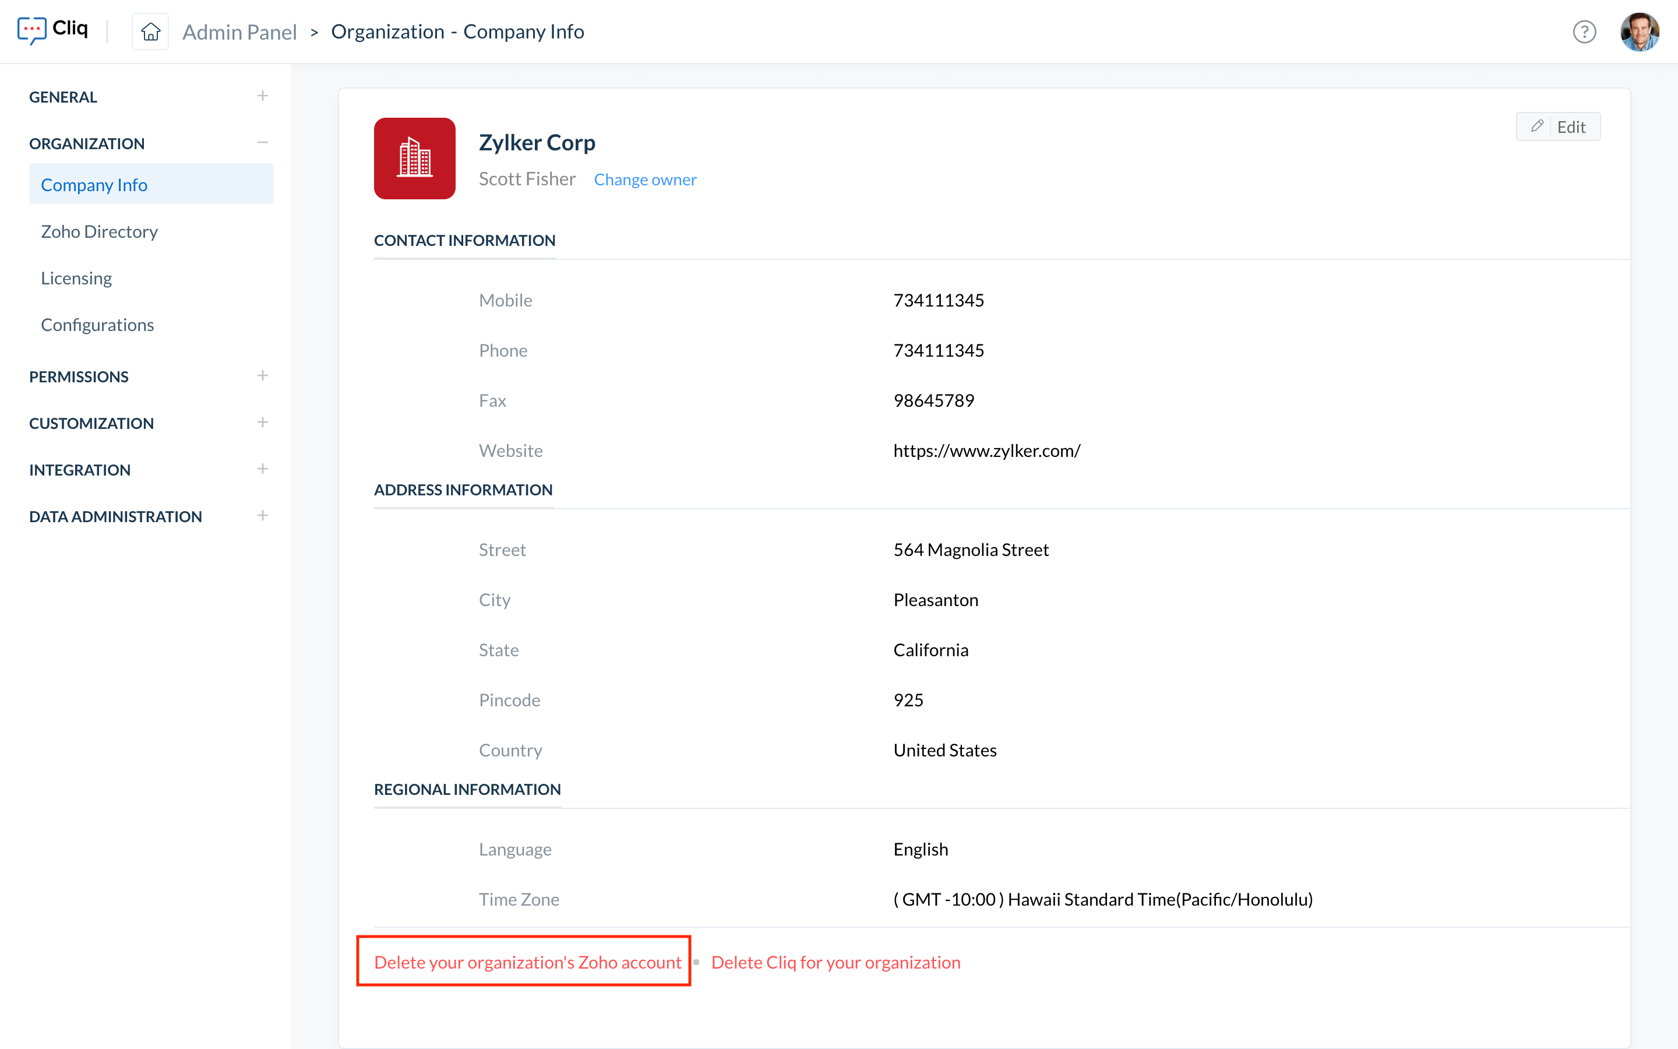
Task: Expand the PERMISSIONS section plus icon
Action: point(262,376)
